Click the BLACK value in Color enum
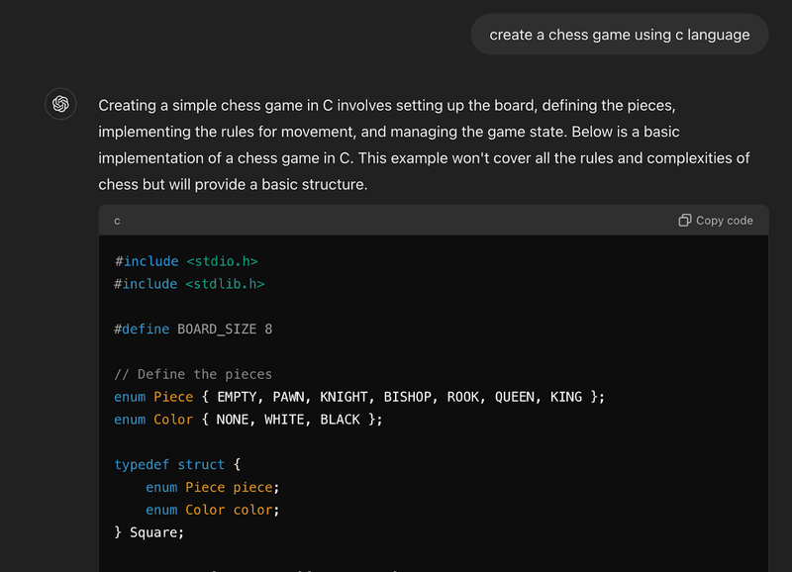The width and height of the screenshot is (792, 572). click(340, 420)
